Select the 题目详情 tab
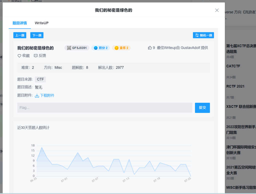 pos(20,23)
